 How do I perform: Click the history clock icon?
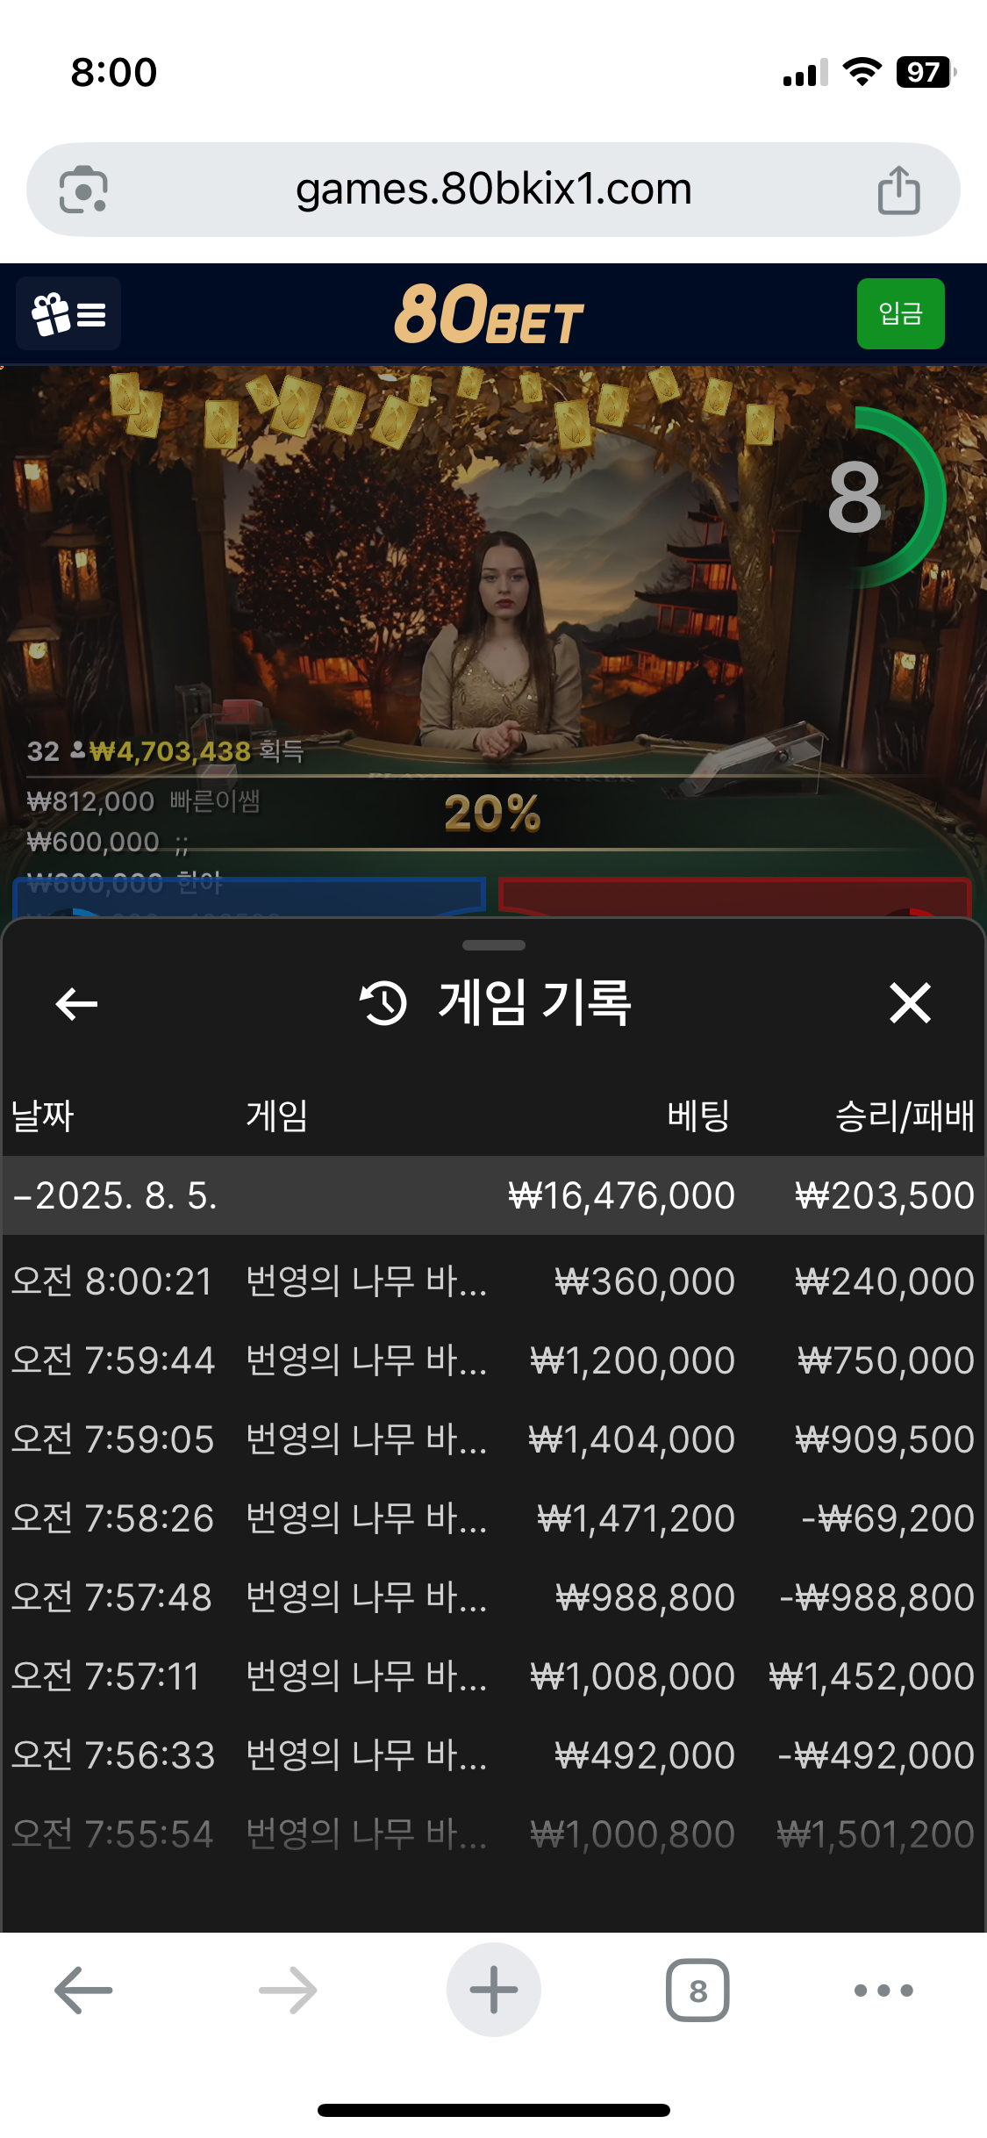tap(383, 1003)
